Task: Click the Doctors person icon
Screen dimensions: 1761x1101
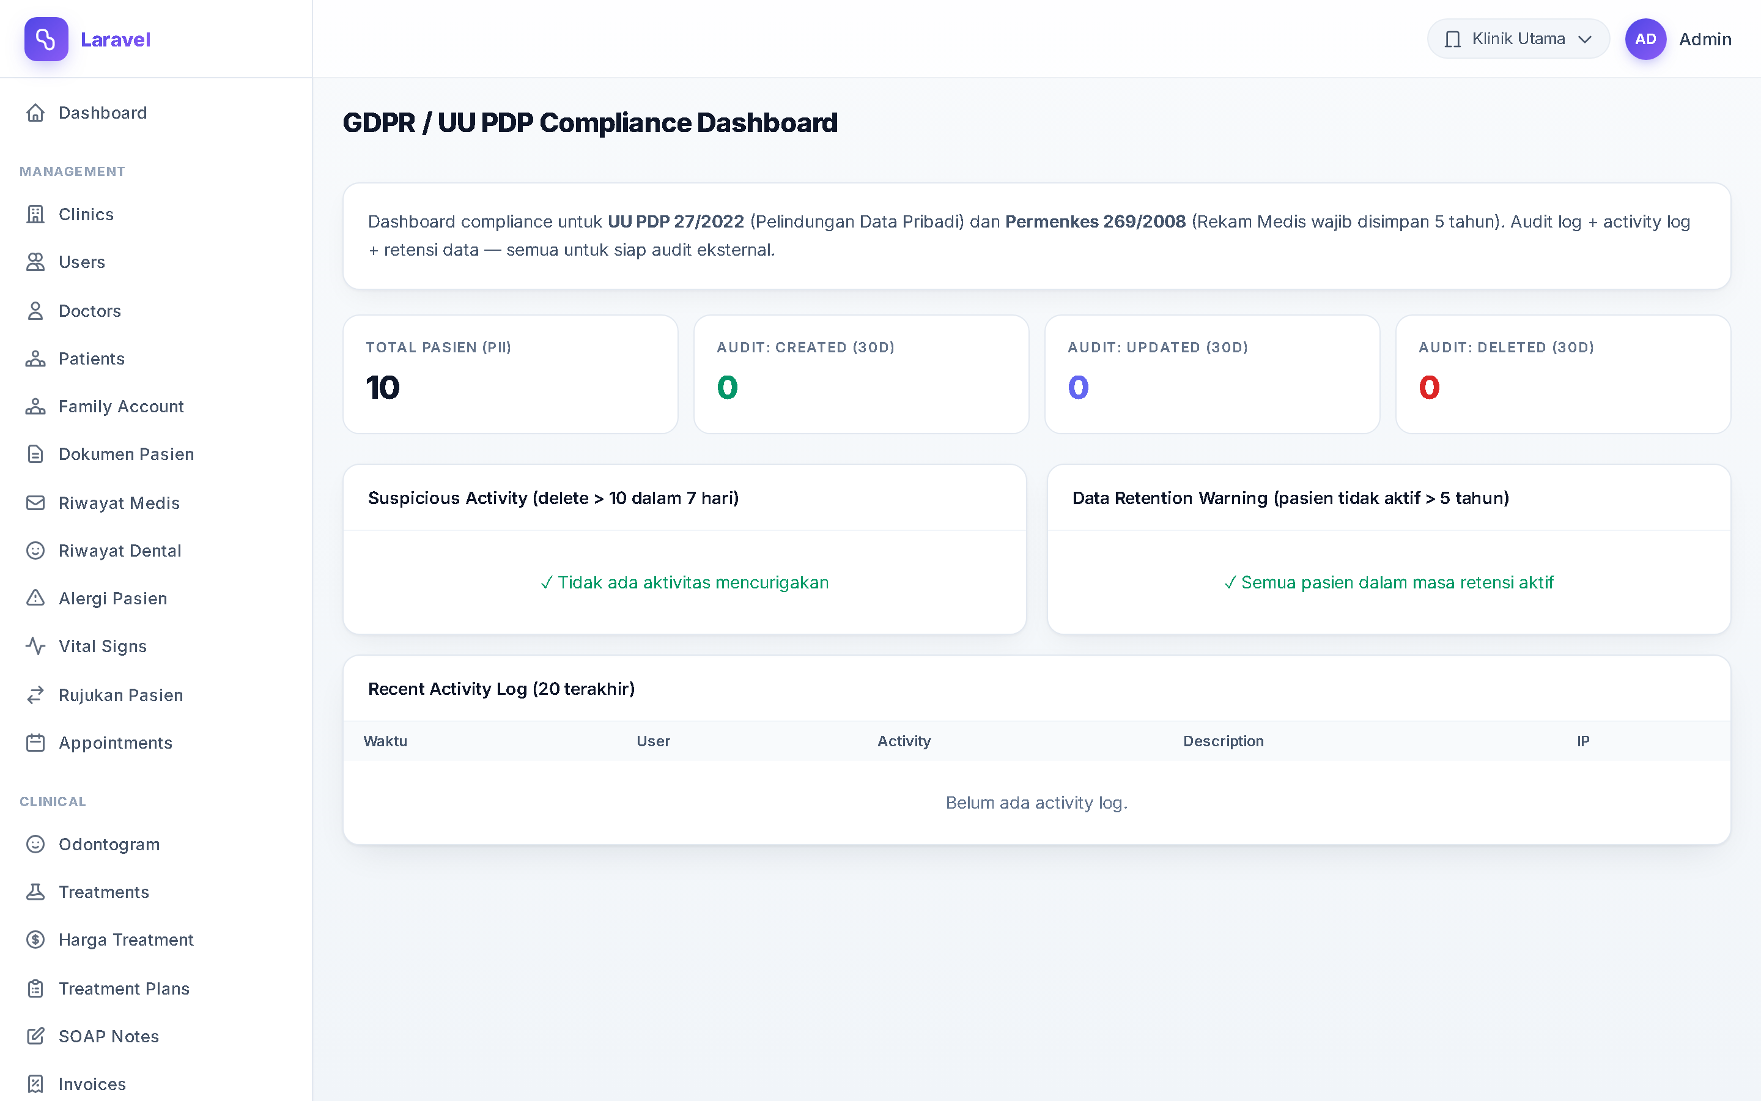Action: coord(35,311)
